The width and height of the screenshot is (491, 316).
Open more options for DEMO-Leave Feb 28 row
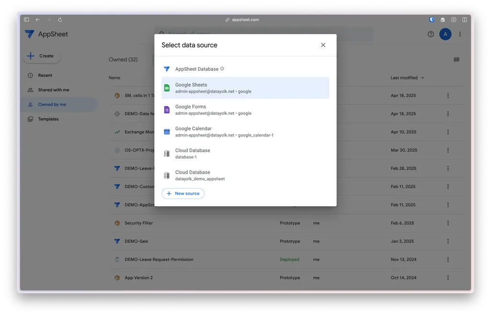tap(448, 168)
